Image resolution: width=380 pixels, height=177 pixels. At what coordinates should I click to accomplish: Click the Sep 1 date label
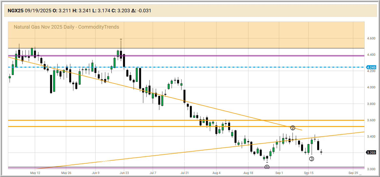point(279,173)
